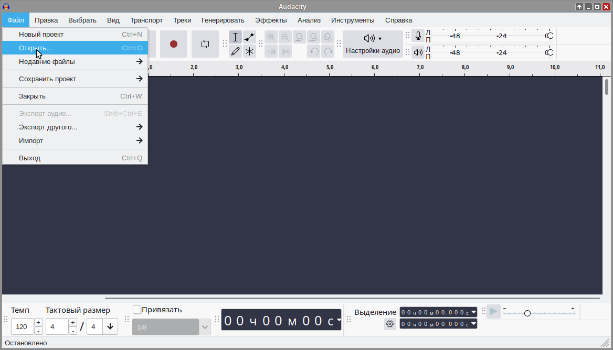Screen dimensions: 613x350
Task: Open the Справка menu
Action: [x=398, y=20]
